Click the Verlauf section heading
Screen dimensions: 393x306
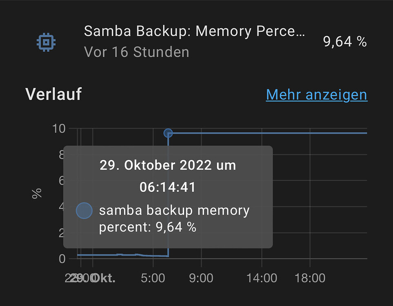pos(53,94)
